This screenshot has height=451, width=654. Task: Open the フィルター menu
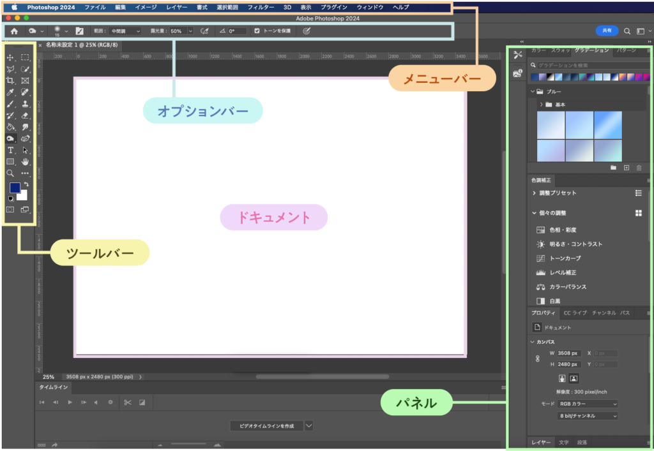point(261,8)
